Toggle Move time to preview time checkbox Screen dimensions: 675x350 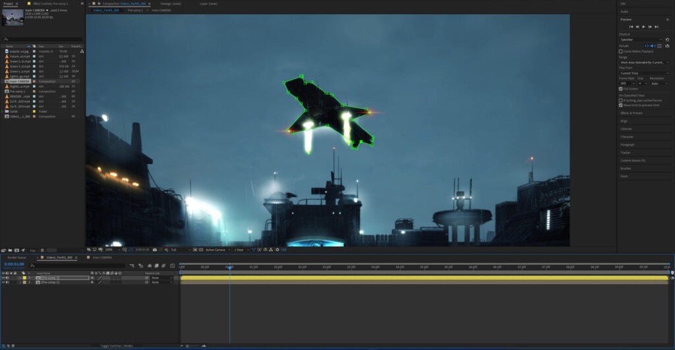pyautogui.click(x=621, y=105)
